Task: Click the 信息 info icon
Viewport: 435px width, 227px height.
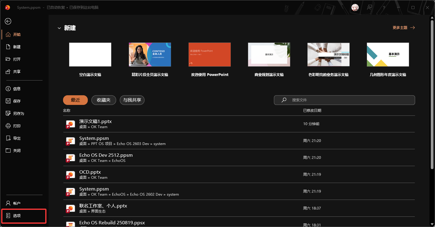Action: coord(8,89)
